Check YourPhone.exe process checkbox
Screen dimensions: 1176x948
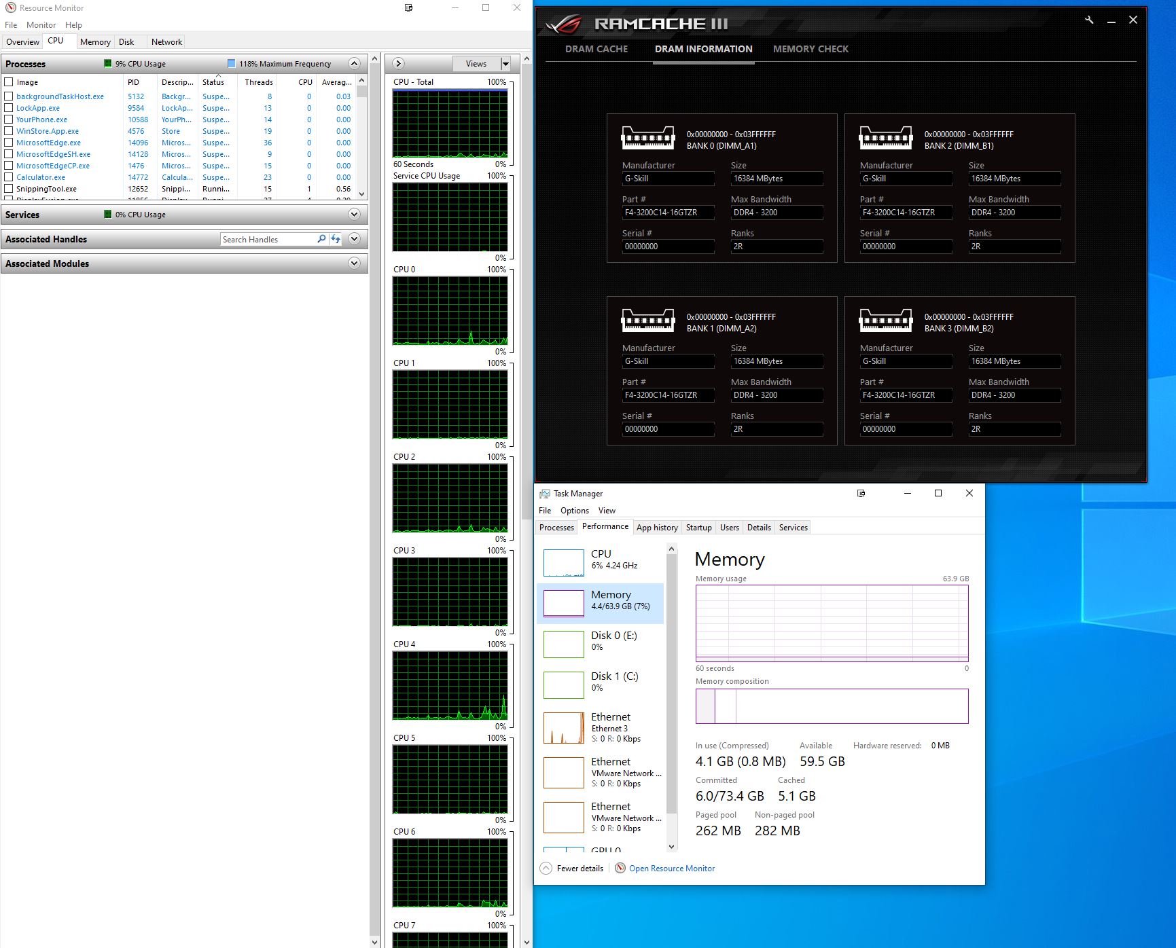coord(9,120)
